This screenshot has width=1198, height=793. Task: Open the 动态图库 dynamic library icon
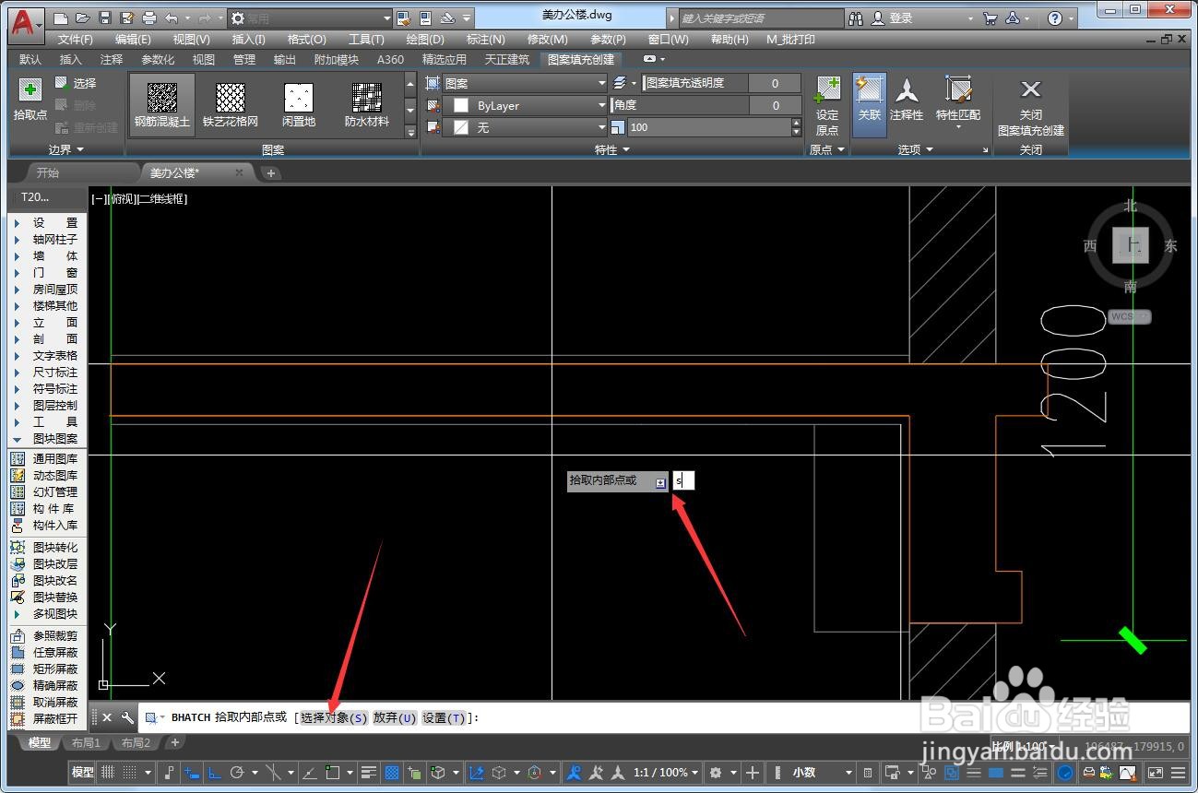[18, 475]
